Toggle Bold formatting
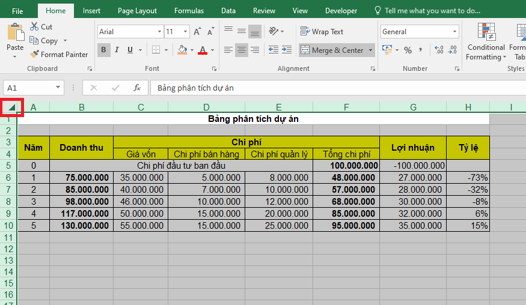The height and width of the screenshot is (305, 526). tap(103, 50)
